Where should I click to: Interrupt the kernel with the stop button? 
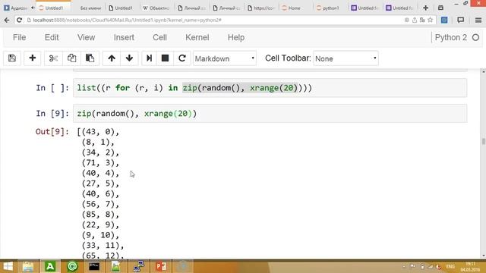point(166,58)
